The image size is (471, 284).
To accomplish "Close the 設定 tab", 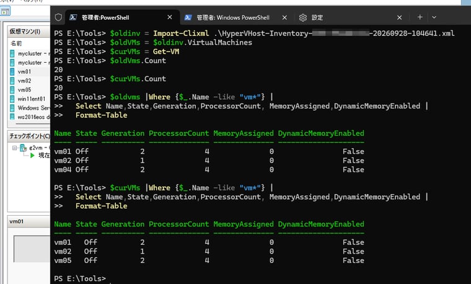I will 399,17.
